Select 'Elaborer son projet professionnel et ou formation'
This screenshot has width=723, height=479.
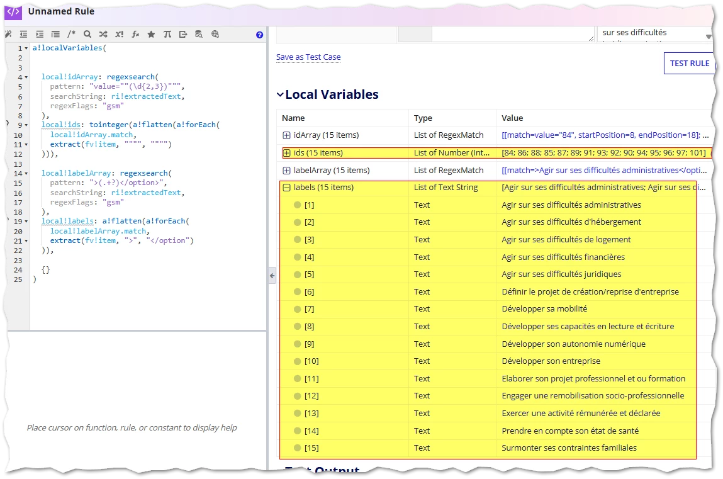pyautogui.click(x=593, y=378)
